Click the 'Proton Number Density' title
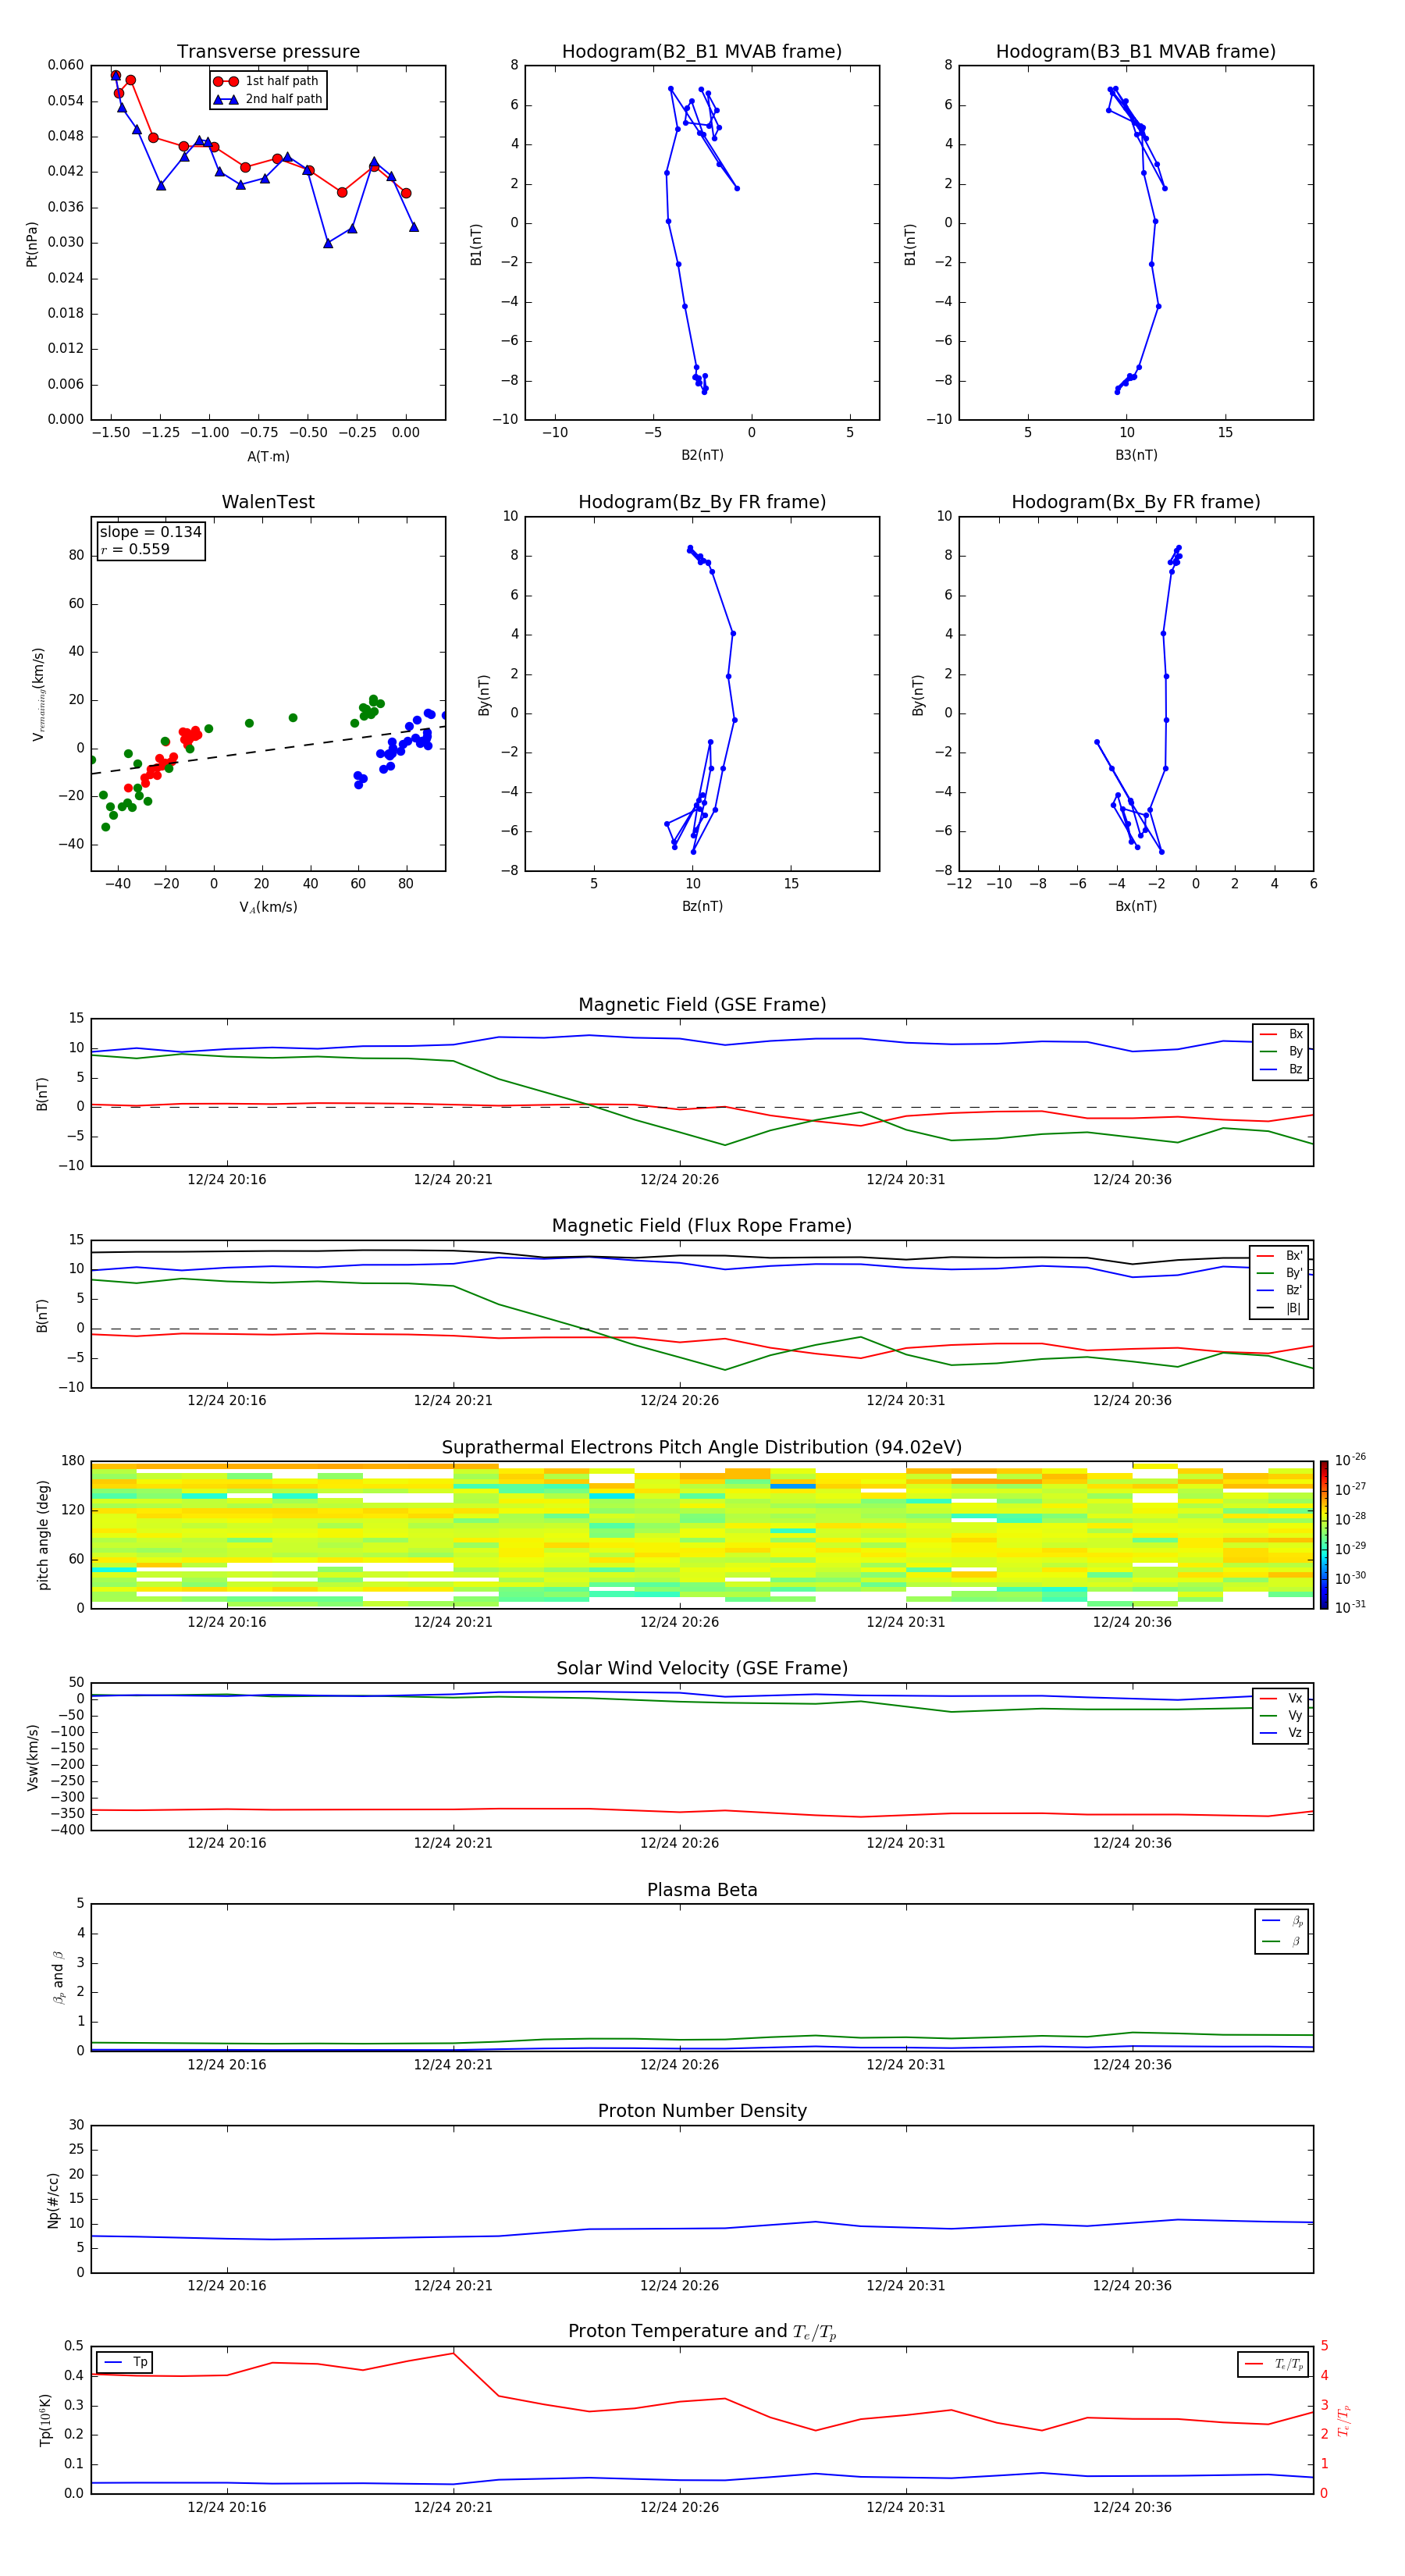The image size is (1405, 2576). click(702, 2111)
